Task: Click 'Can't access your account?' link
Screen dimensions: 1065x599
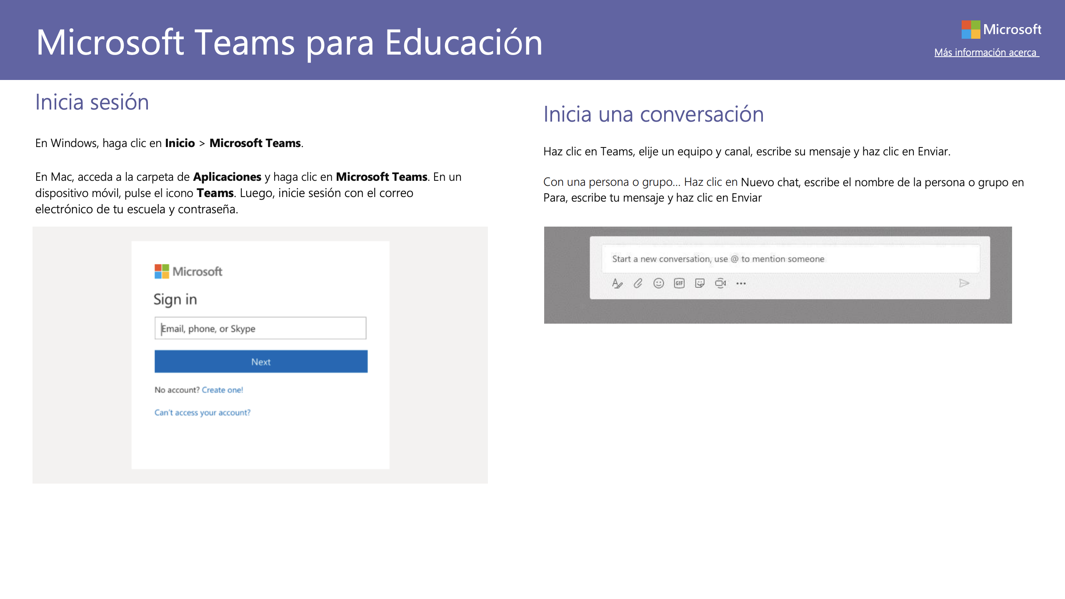Action: [202, 412]
